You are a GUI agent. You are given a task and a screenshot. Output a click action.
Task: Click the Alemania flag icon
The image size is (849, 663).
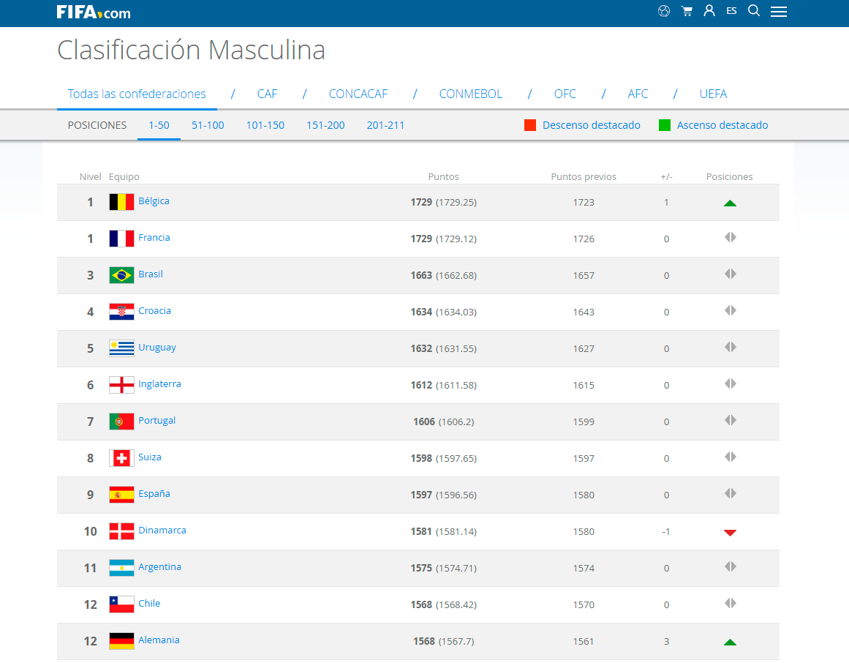coord(121,641)
